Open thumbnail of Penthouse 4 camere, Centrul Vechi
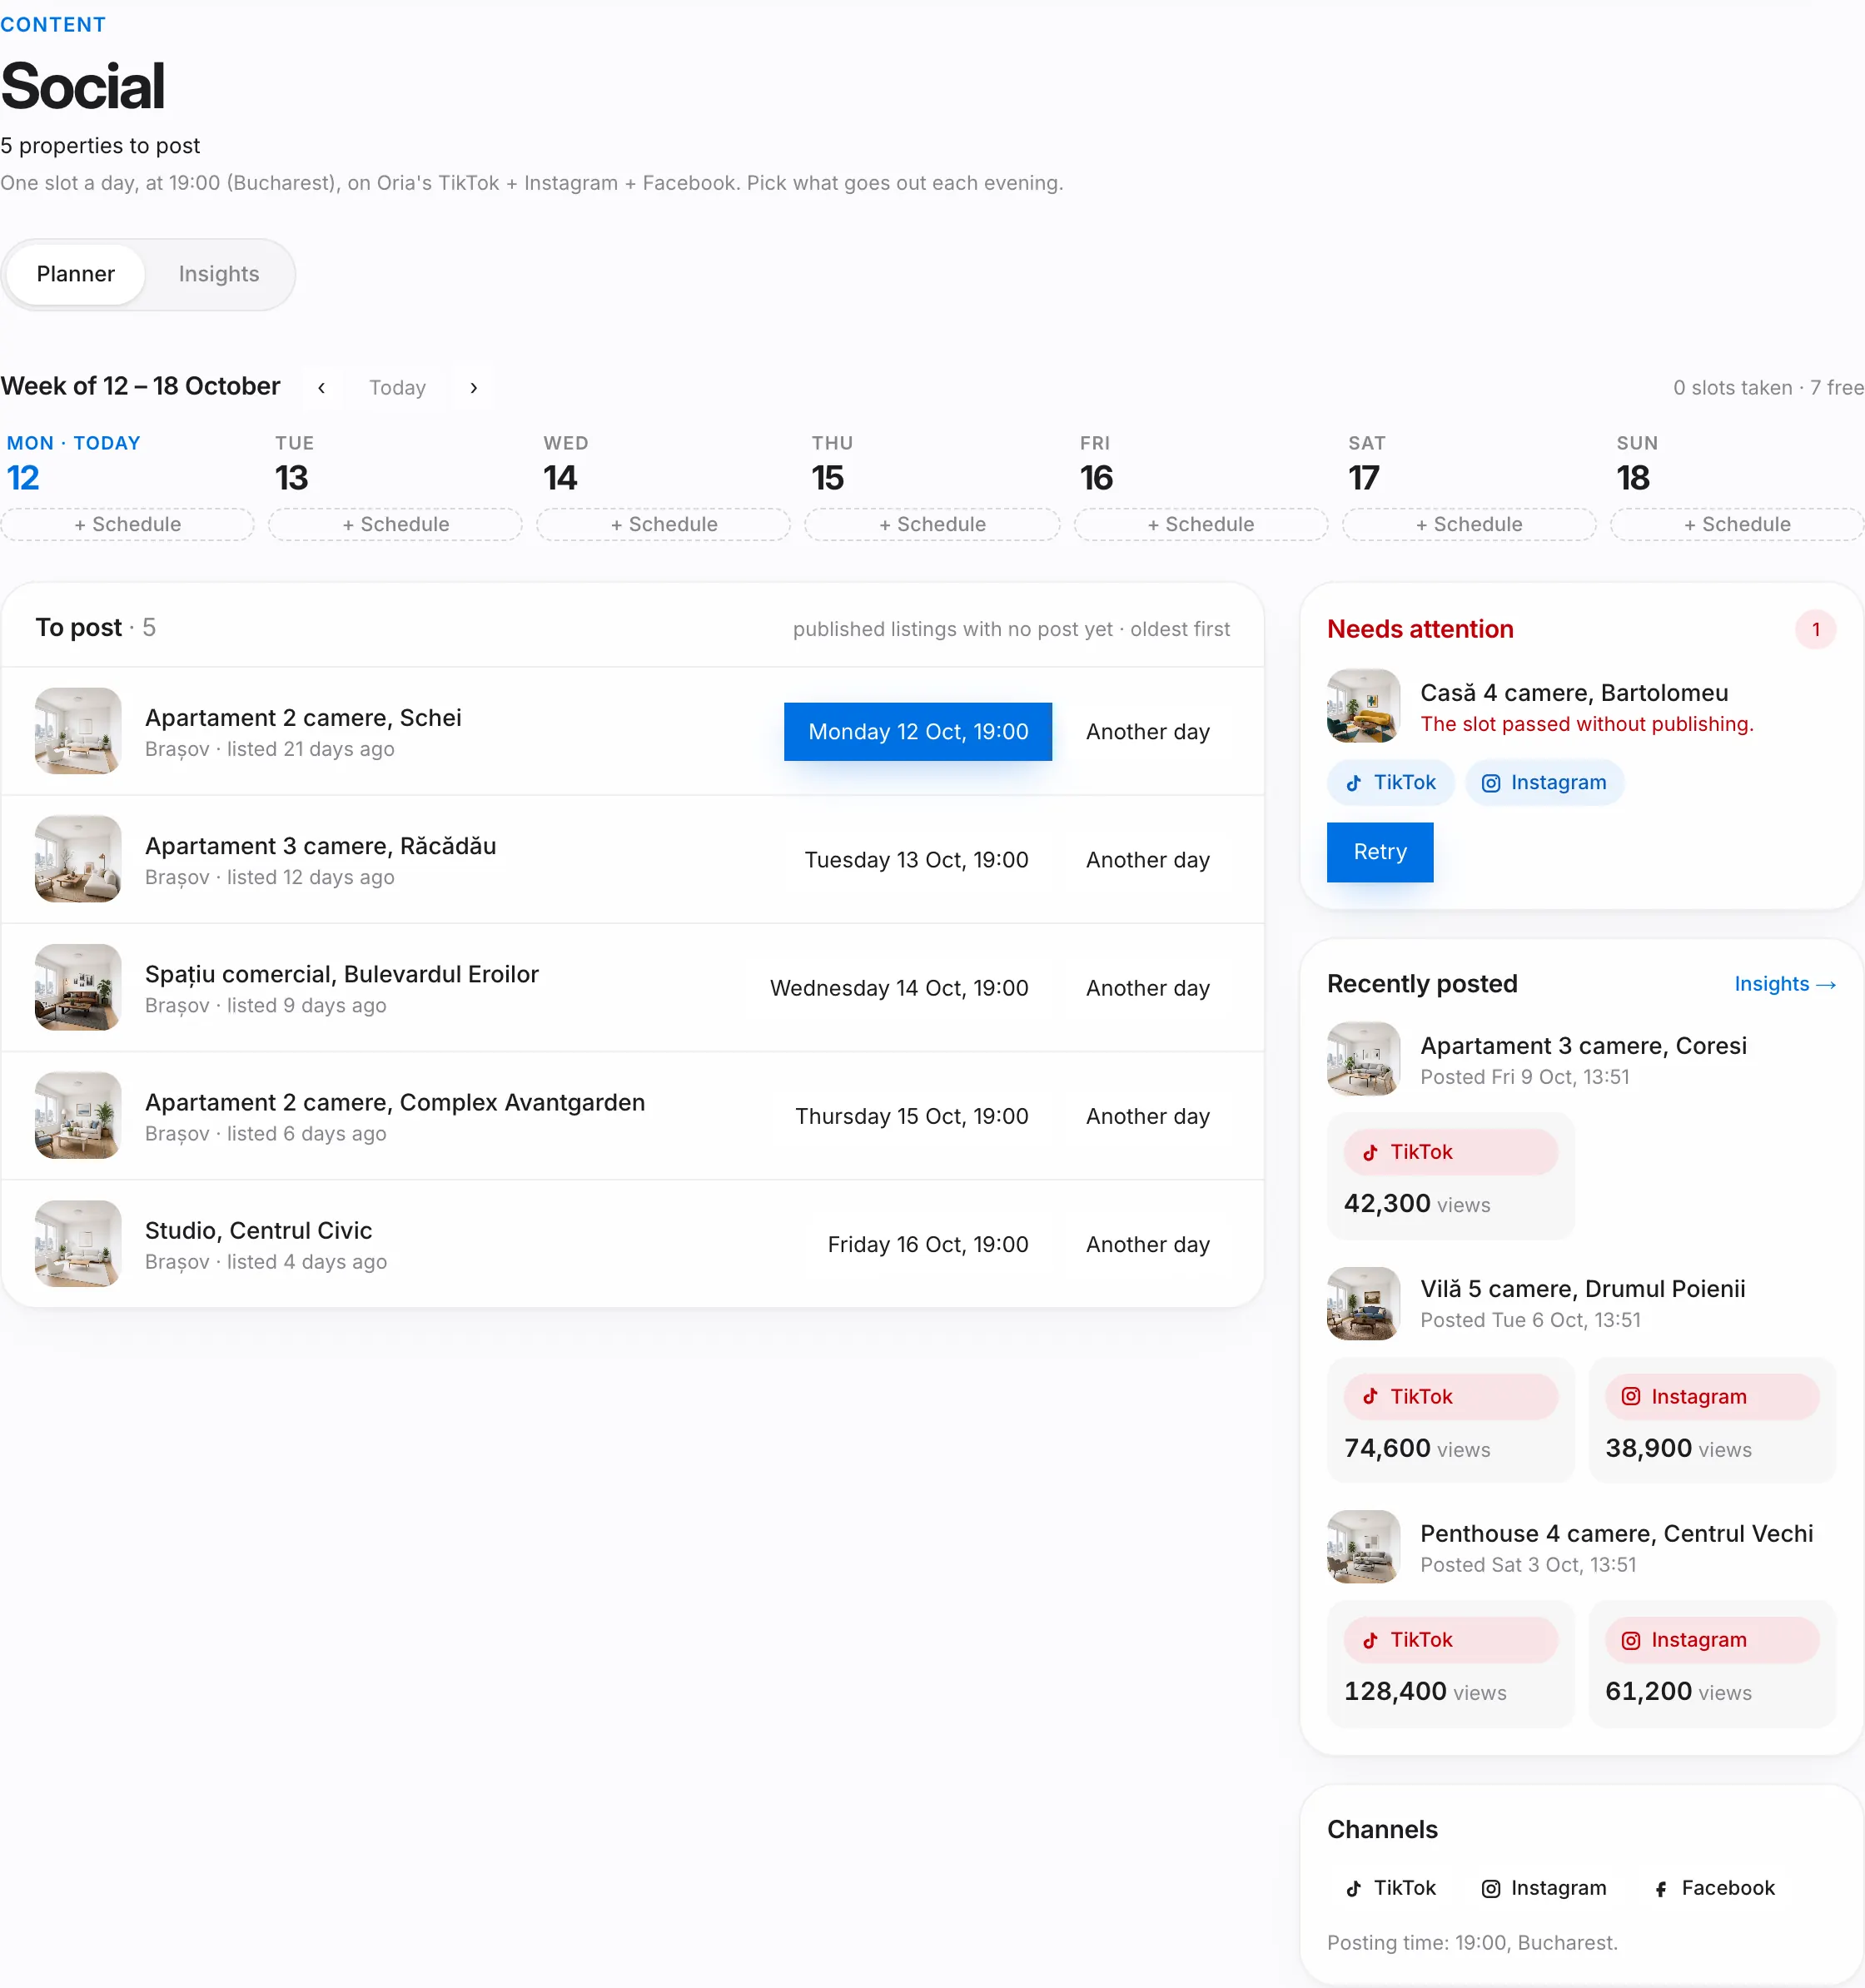Screen dimensions: 1865x1988 coord(1363,1547)
